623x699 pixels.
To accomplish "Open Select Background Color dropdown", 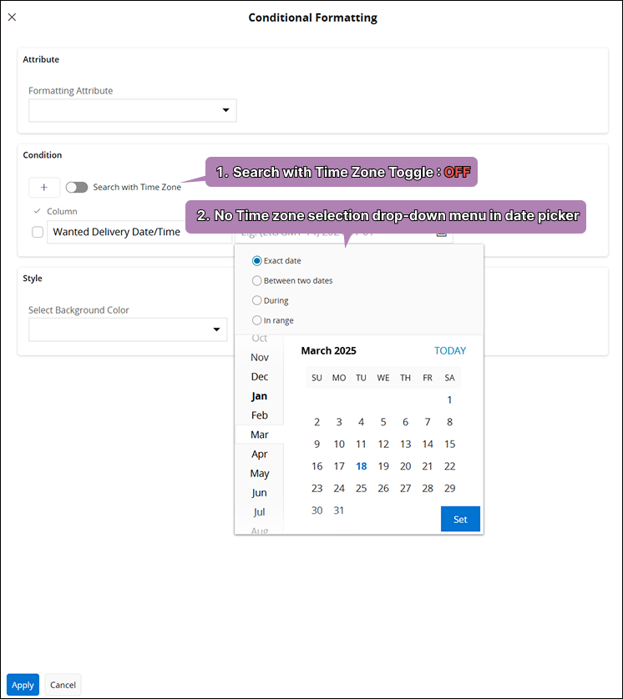I will pyautogui.click(x=128, y=329).
